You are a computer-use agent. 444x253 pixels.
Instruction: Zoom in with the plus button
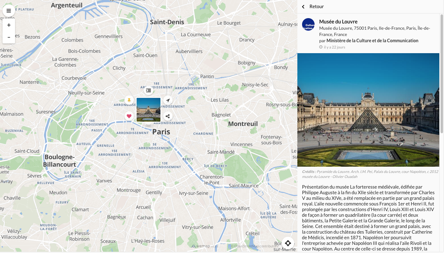pyautogui.click(x=9, y=25)
